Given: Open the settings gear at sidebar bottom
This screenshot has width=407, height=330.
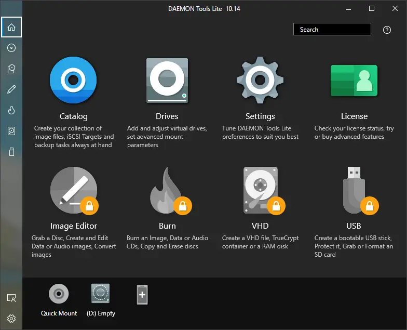Looking at the screenshot, I should pos(11,319).
